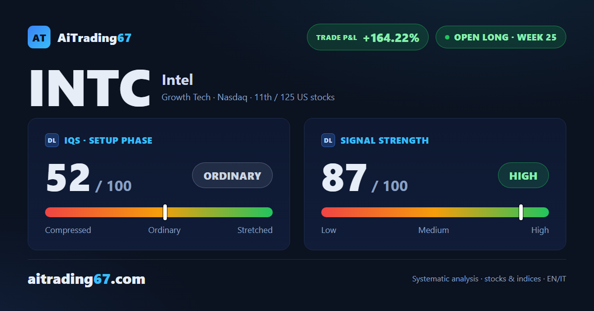Click the 'SIGNAL STRENGTH' title
The width and height of the screenshot is (594, 311).
click(x=385, y=141)
